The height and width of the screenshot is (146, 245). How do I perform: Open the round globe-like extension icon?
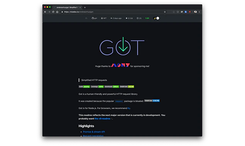(182, 12)
